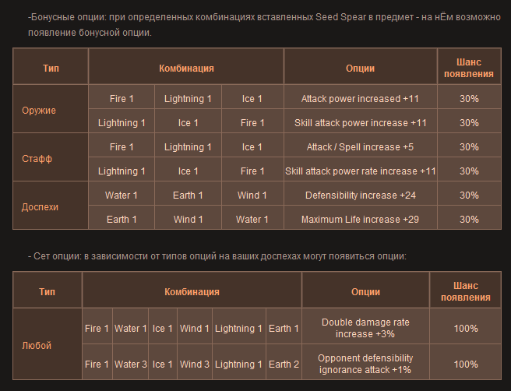Select the Любой type cell
Screen dimensions: 511x391
[x=35, y=345]
